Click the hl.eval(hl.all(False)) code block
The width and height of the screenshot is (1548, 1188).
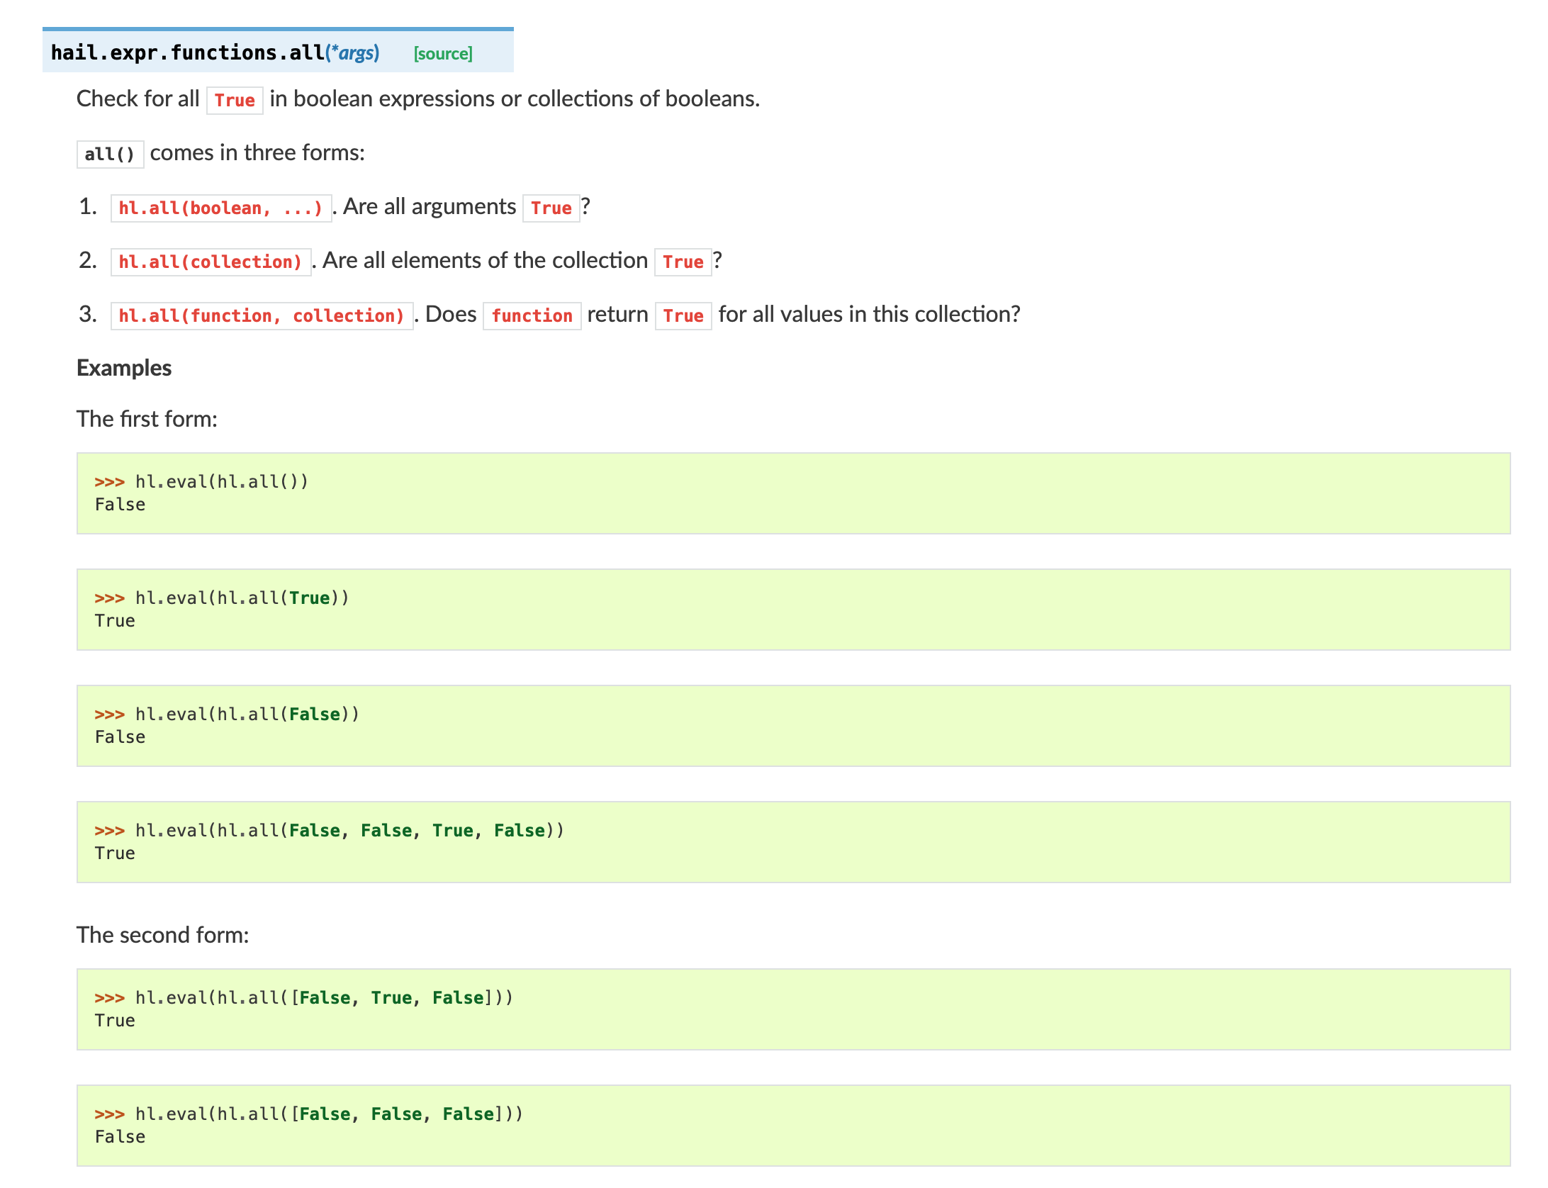coord(792,726)
